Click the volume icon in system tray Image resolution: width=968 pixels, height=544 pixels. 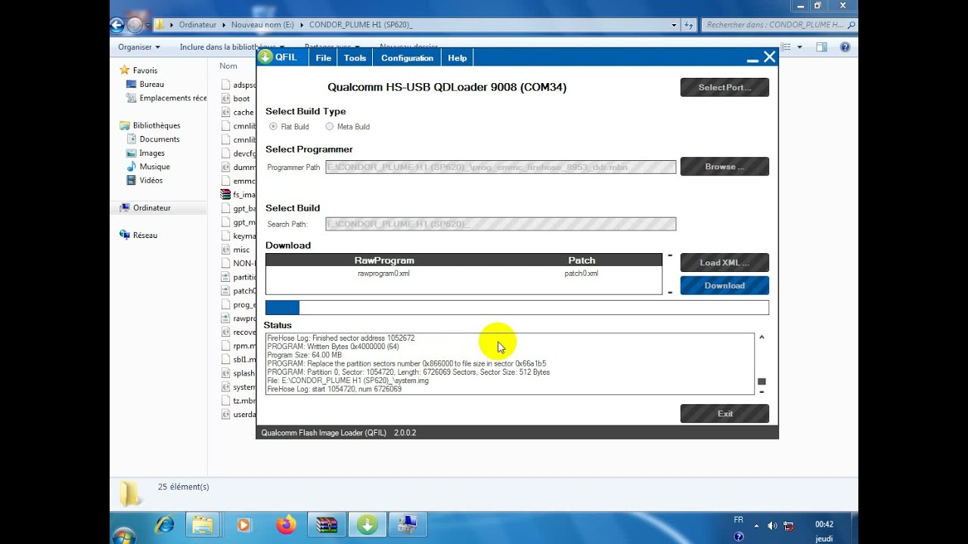[772, 526]
